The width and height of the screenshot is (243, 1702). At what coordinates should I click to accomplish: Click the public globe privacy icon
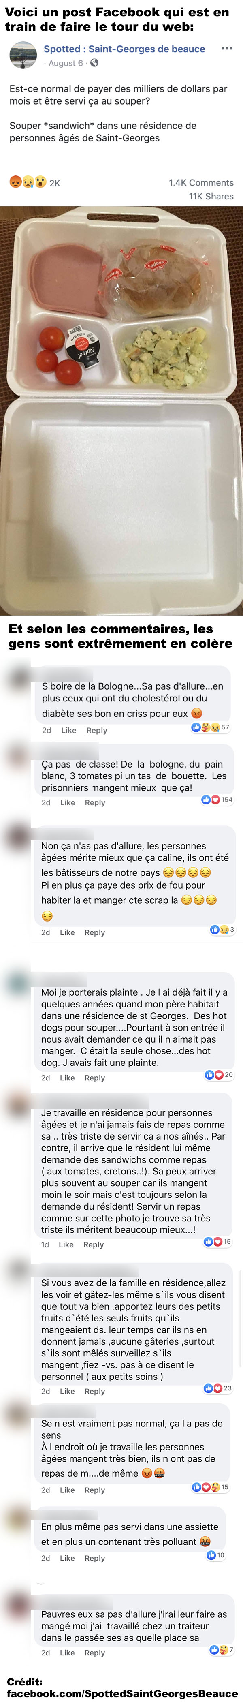point(94,63)
